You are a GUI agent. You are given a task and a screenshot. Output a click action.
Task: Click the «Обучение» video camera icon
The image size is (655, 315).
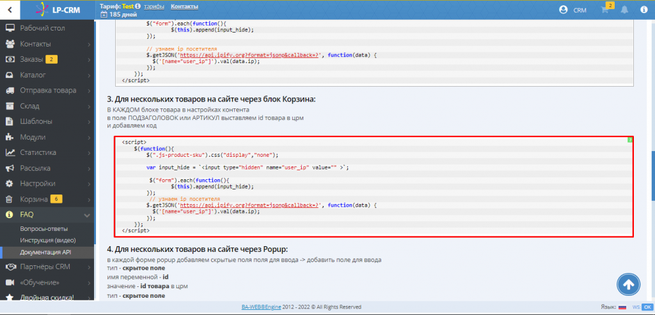10,282
